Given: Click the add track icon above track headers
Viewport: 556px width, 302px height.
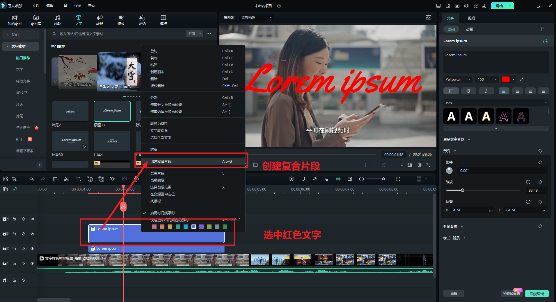Looking at the screenshot, I should pyautogui.click(x=6, y=189).
